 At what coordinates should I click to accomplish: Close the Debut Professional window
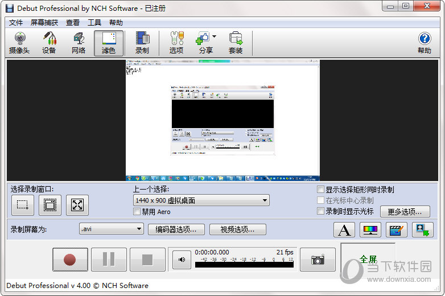(x=427, y=6)
